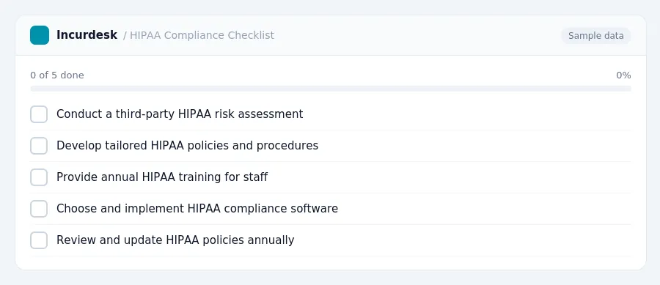
Task: Click 'Choose and implement HIPAA compliance software' text
Action: tap(197, 209)
